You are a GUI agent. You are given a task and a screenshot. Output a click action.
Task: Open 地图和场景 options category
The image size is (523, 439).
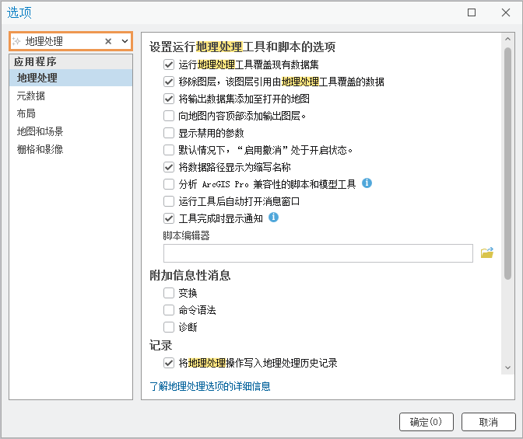pos(40,131)
